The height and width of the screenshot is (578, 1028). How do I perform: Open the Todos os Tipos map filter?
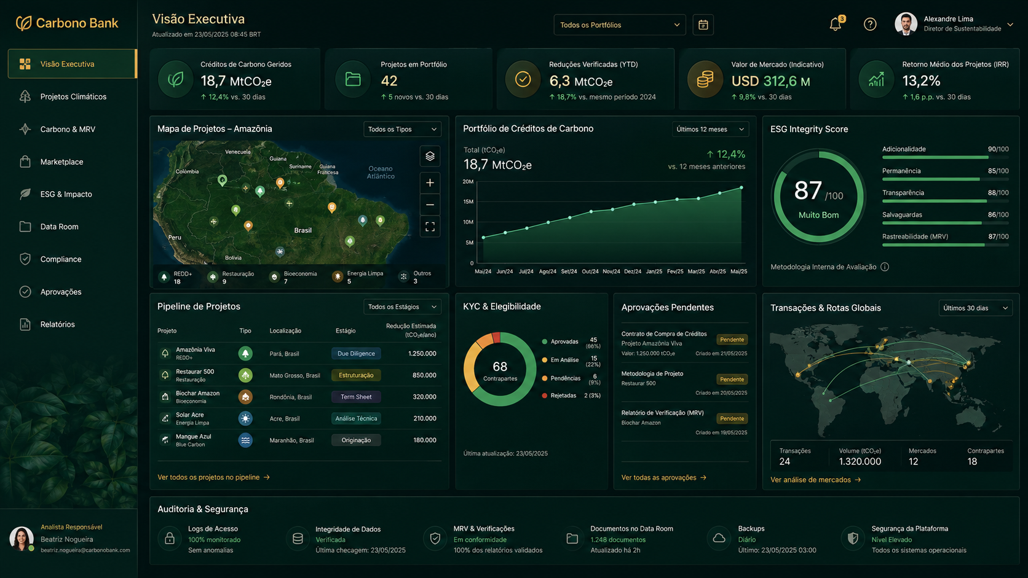point(402,129)
